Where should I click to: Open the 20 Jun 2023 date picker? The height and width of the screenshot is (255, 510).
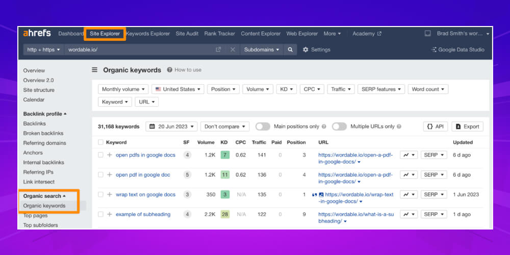171,126
